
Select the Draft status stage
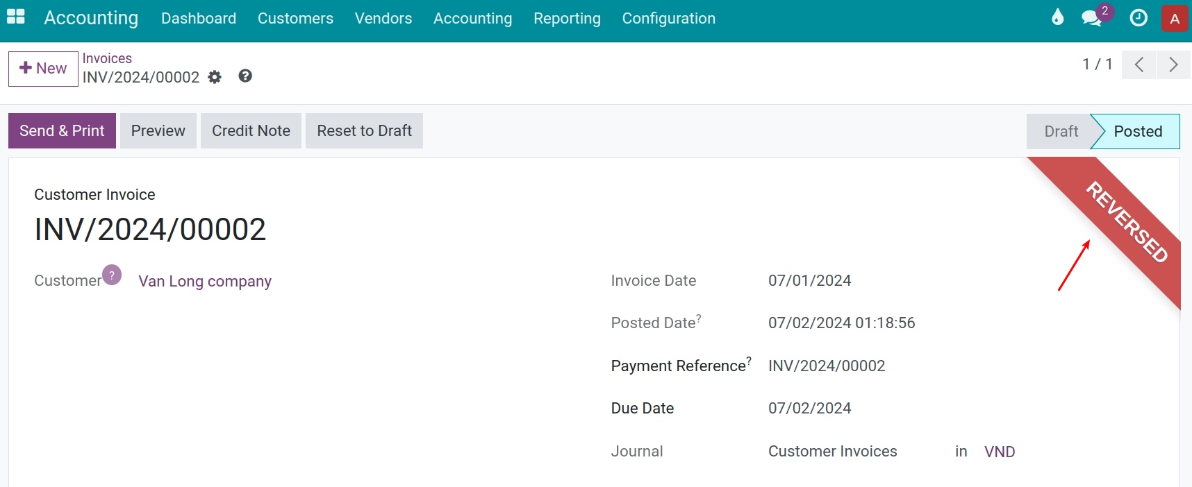(x=1061, y=132)
